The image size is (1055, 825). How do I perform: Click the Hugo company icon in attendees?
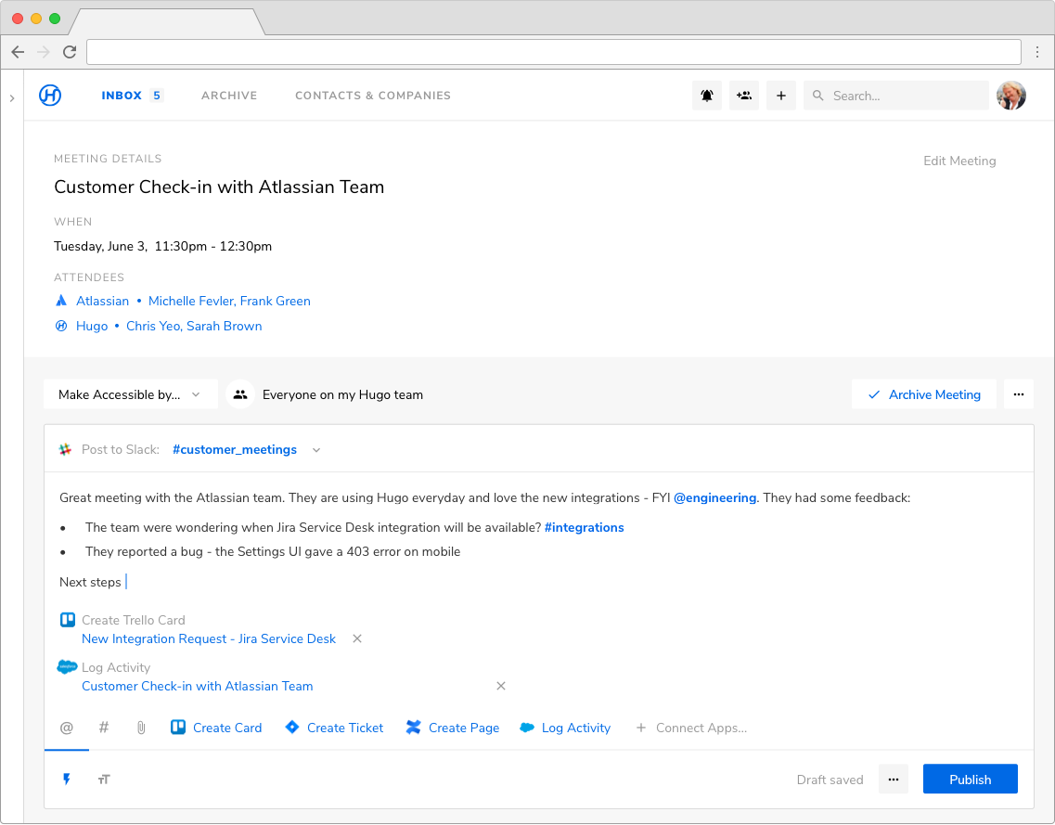(61, 327)
